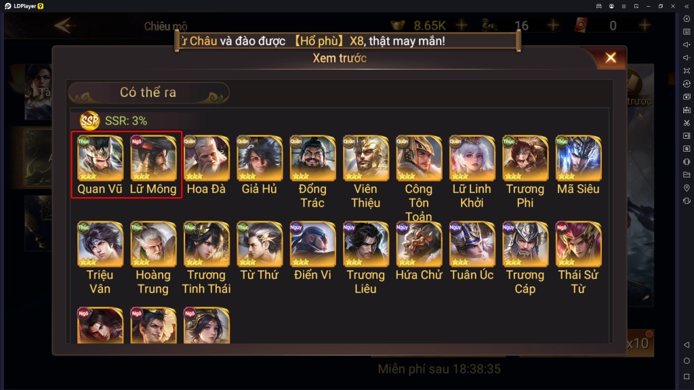Viewport: 694px width, 390px height.
Task: Open the LDPlayer hamburger menu
Action: click(624, 6)
